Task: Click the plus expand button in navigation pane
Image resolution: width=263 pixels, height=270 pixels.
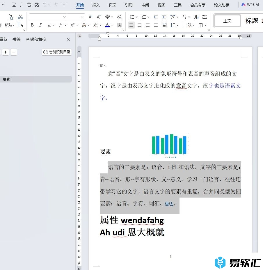Action: click(x=6, y=52)
